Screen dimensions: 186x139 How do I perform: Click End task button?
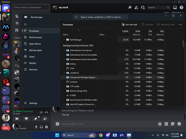coord(147,24)
